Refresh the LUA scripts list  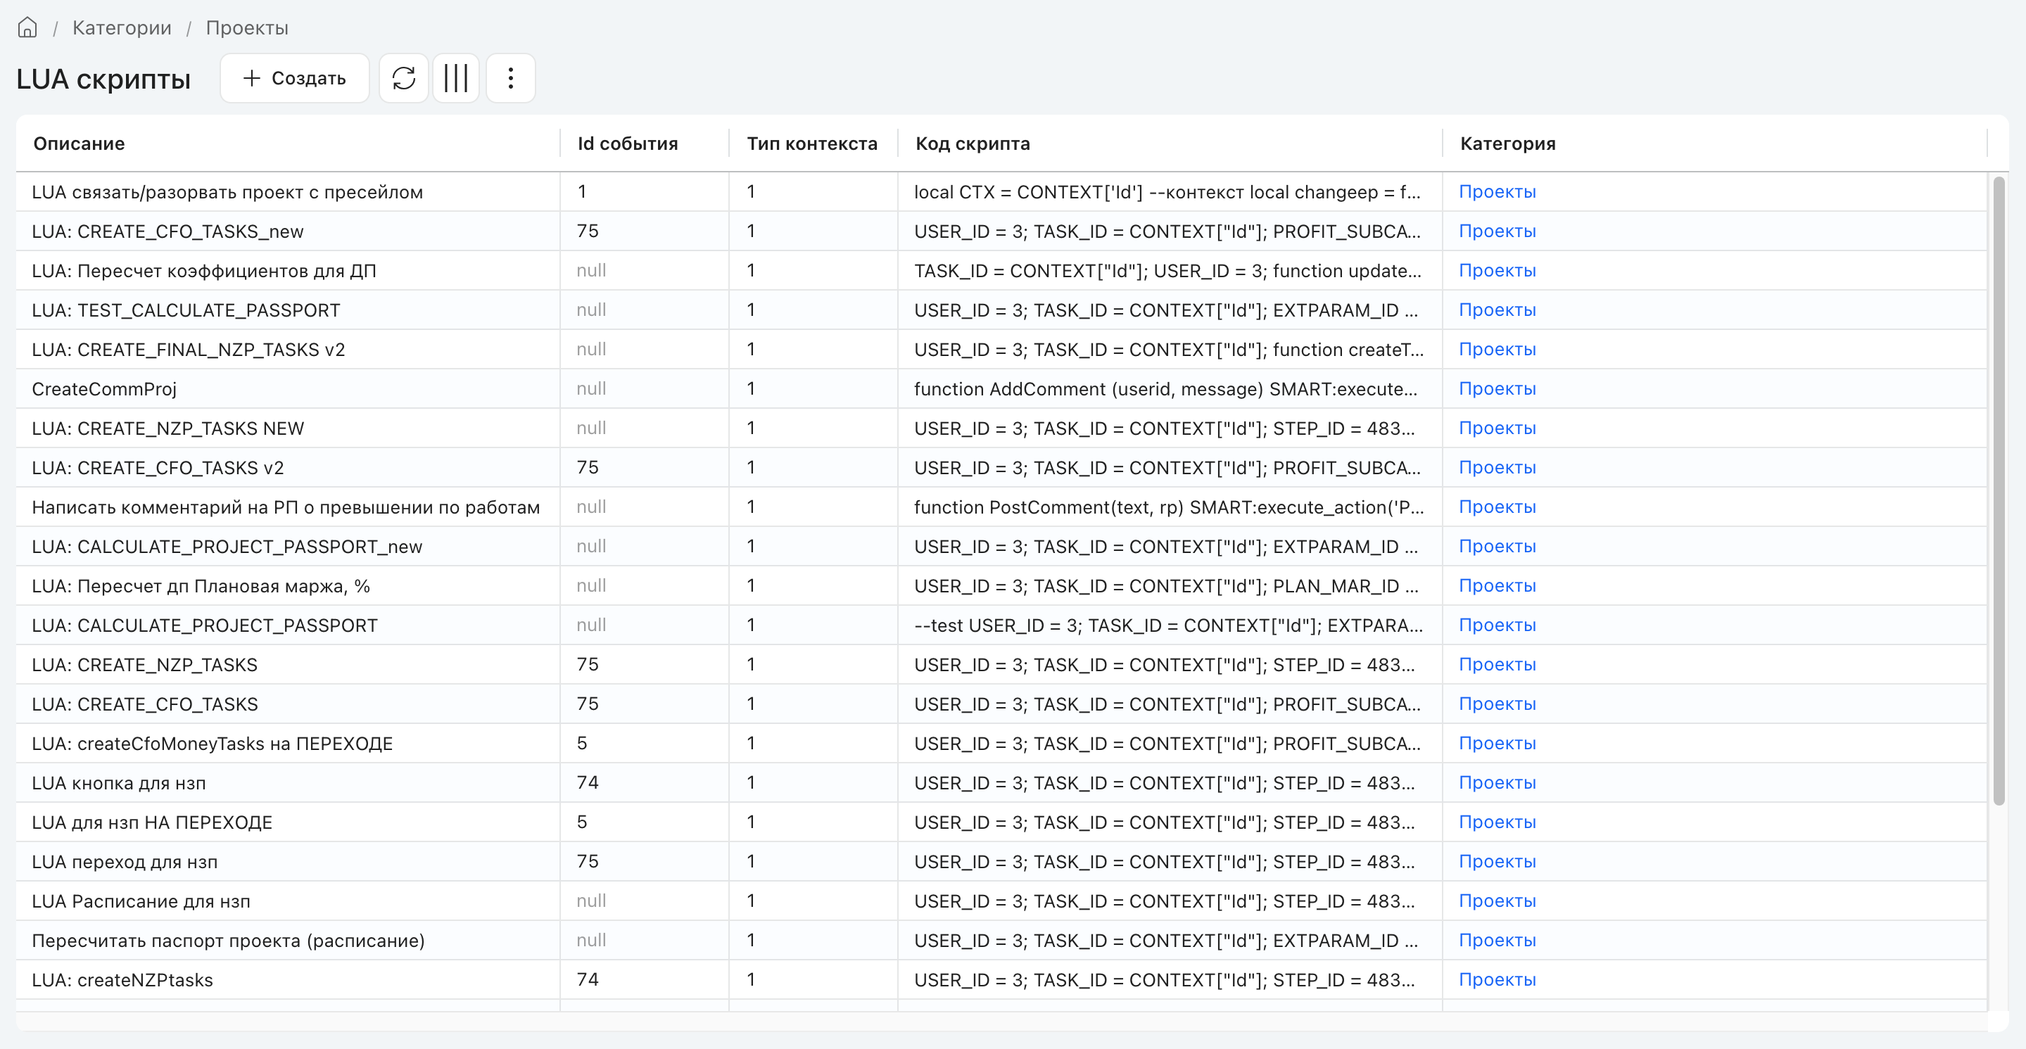(x=403, y=78)
